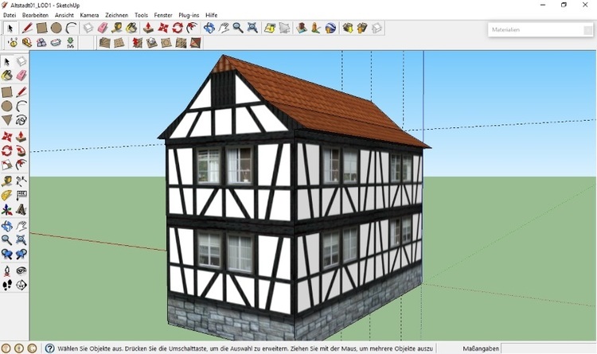Select the Section Plane tool
This screenshot has width=597, height=354.
click(21, 285)
